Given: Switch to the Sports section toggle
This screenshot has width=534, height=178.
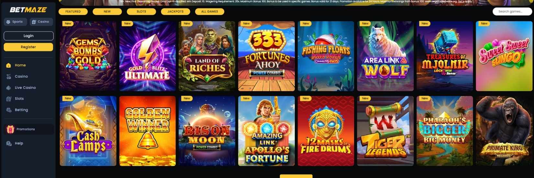Looking at the screenshot, I should pos(15,22).
